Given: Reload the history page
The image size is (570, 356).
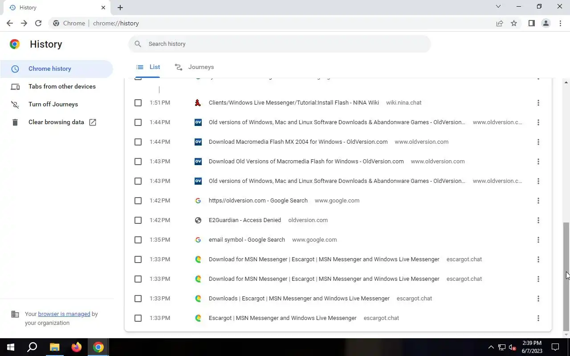Looking at the screenshot, I should (38, 23).
